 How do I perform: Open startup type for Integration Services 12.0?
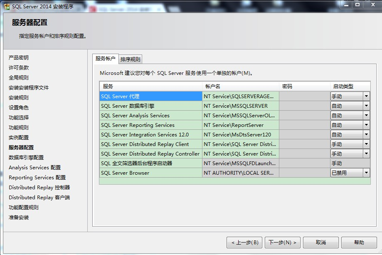(366, 134)
